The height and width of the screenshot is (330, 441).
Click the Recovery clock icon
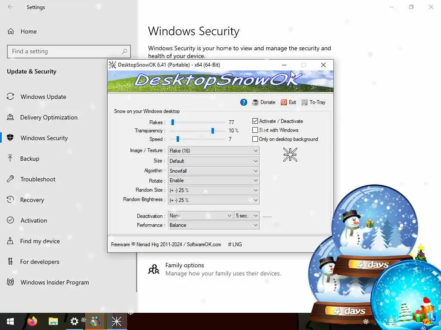tap(10, 199)
